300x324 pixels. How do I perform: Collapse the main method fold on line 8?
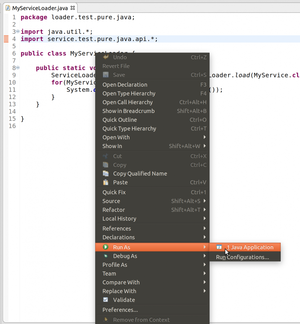(x=18, y=68)
